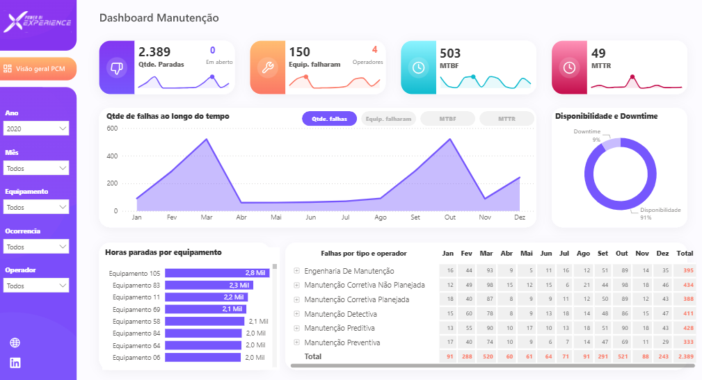702x380 pixels.
Task: Expand the Engenharia De Manutenção row
Action: [297, 271]
